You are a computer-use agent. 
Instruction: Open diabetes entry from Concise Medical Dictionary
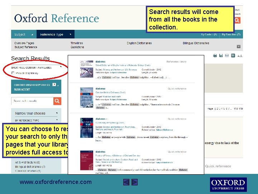(x=100, y=89)
